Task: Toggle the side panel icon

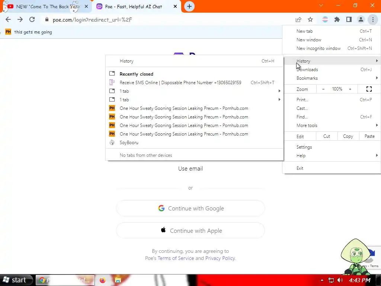Action: (x=349, y=20)
